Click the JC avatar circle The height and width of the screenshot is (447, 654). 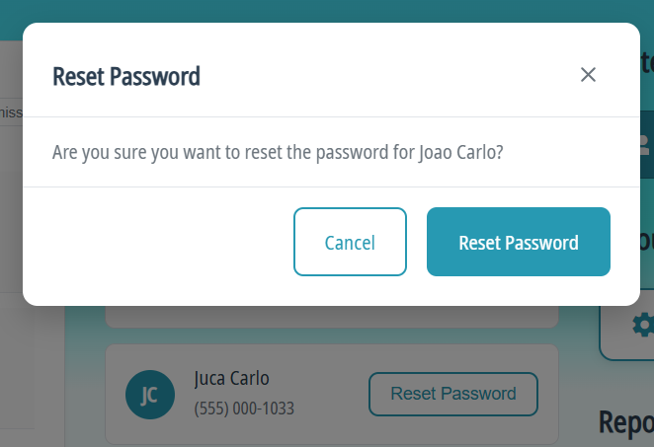(x=149, y=395)
